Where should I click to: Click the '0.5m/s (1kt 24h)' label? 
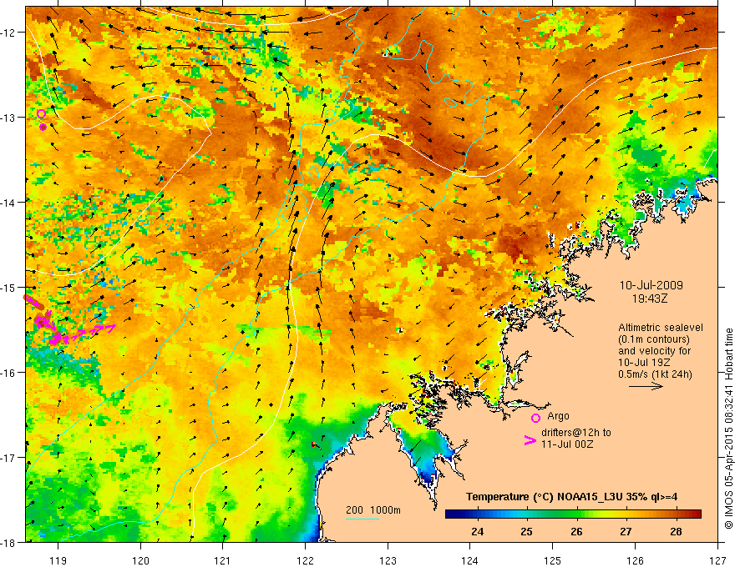click(655, 374)
